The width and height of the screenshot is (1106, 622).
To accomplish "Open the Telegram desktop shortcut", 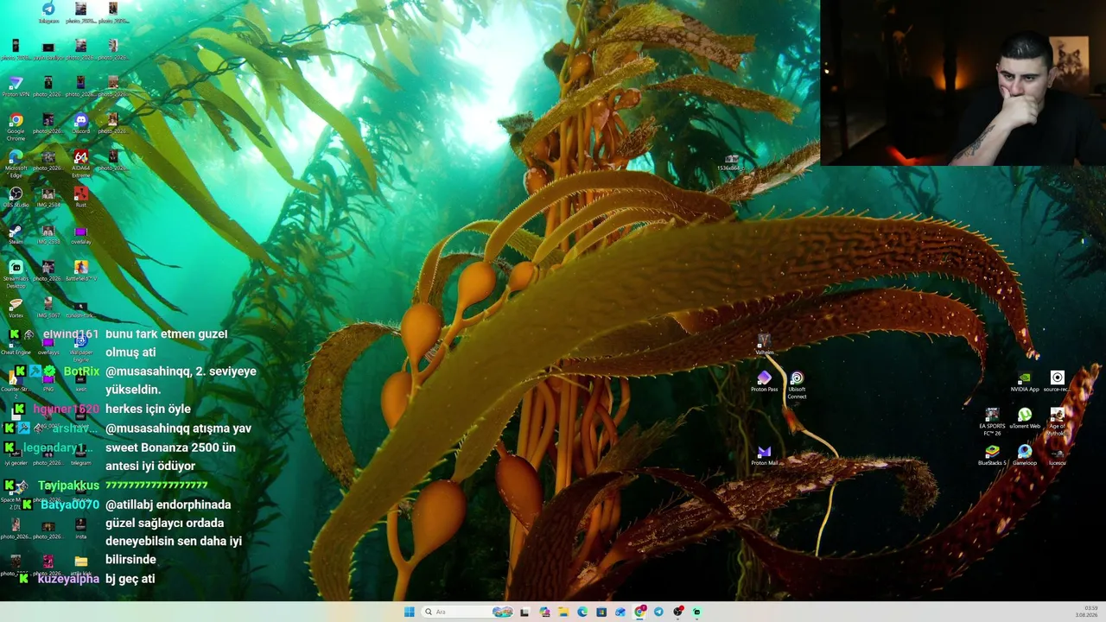I will 48,12.
